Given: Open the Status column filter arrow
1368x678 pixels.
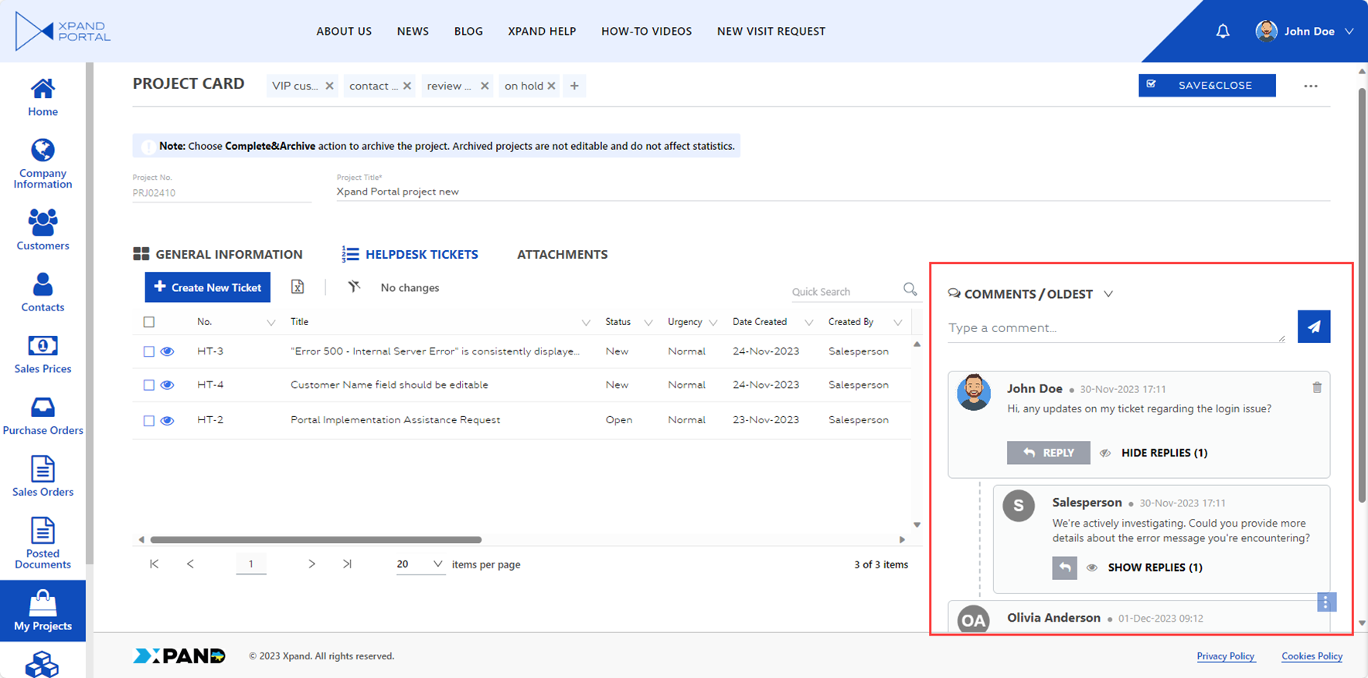Looking at the screenshot, I should (x=648, y=323).
